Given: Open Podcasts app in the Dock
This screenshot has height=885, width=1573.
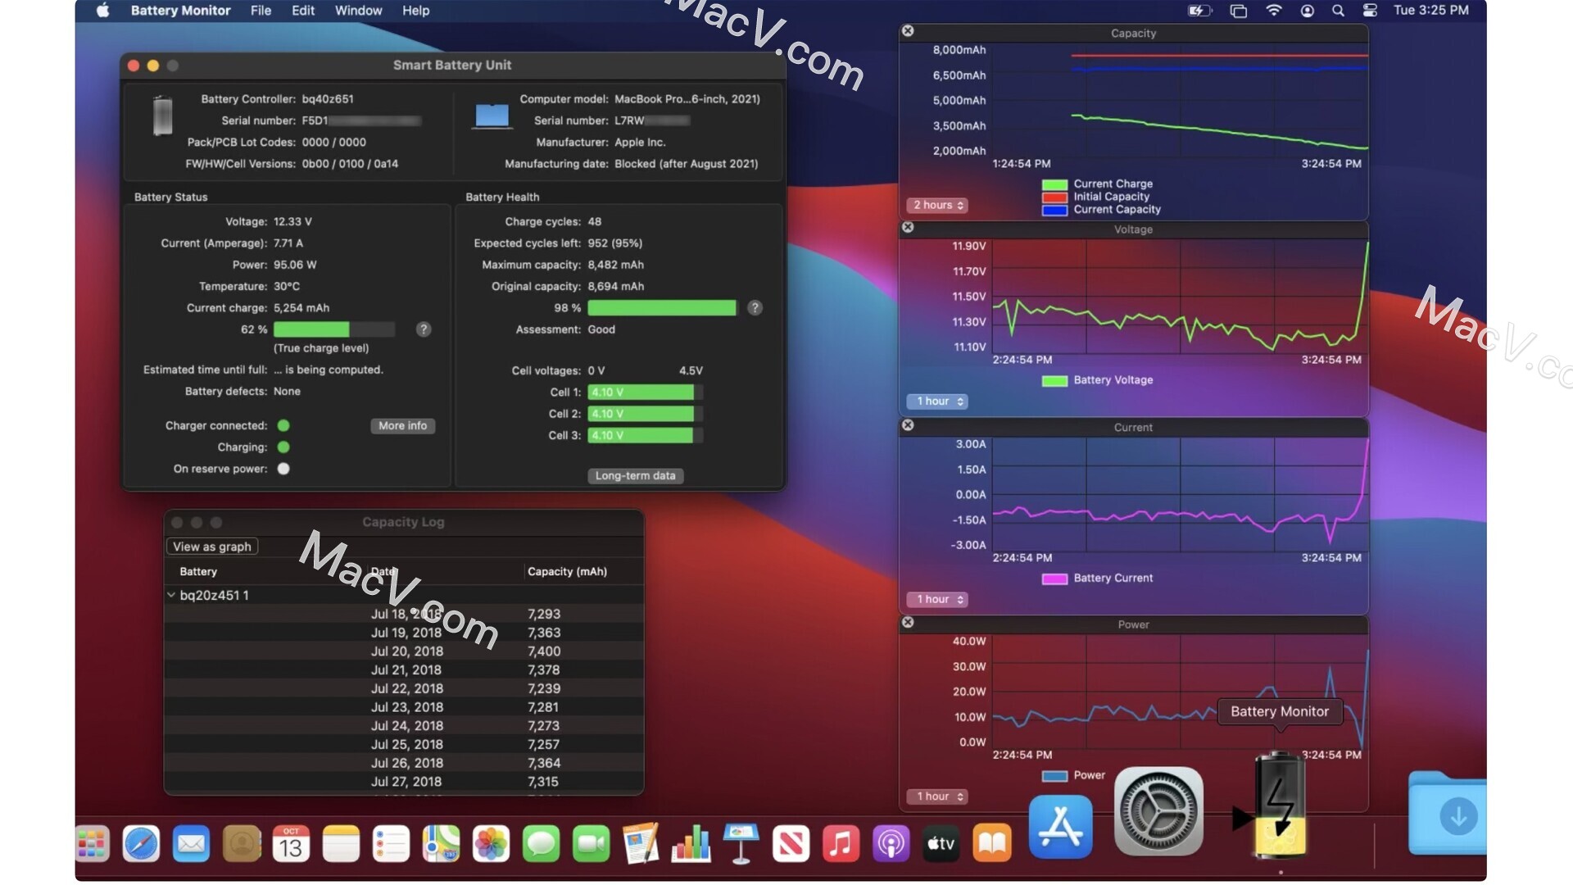Looking at the screenshot, I should [x=891, y=844].
